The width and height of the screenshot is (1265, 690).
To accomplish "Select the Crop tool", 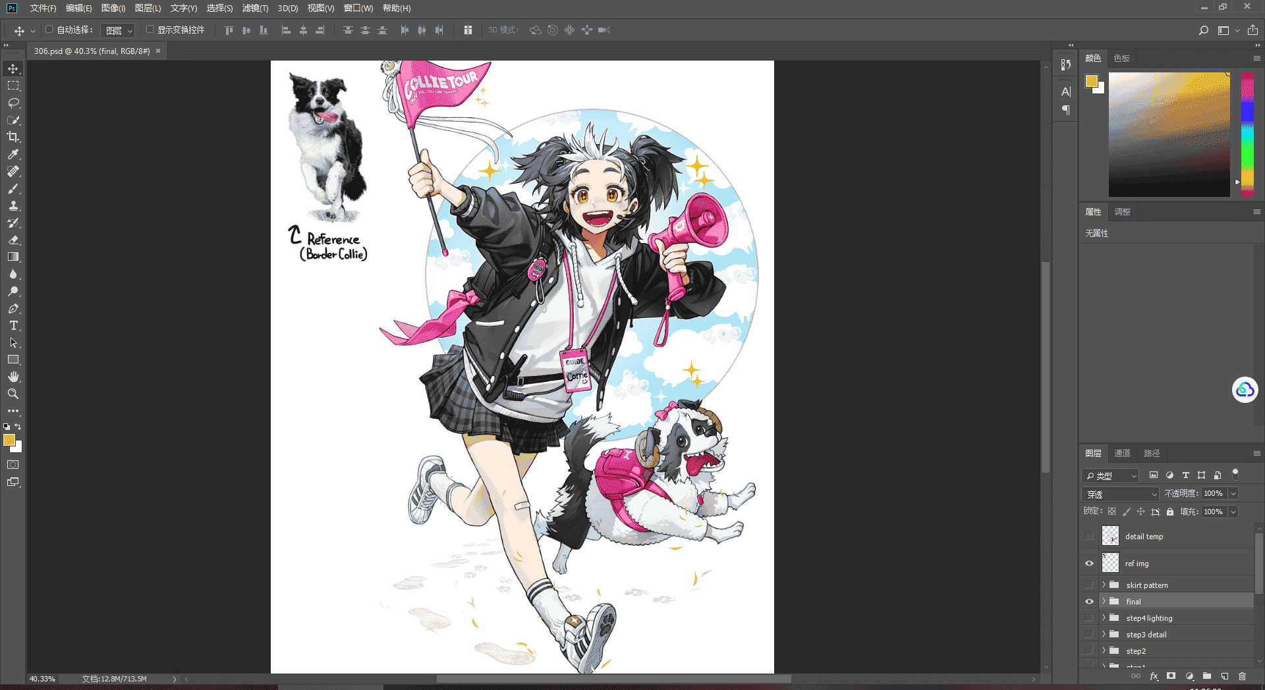I will [13, 137].
